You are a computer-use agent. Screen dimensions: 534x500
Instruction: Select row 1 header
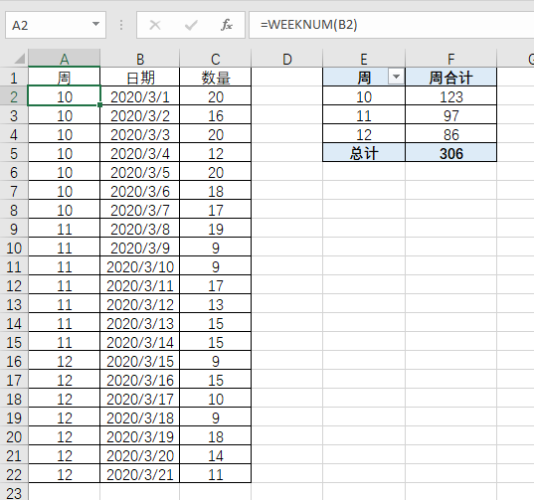tap(14, 78)
